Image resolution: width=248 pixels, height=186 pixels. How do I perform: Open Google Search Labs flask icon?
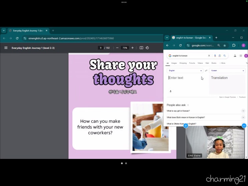(x=235, y=56)
